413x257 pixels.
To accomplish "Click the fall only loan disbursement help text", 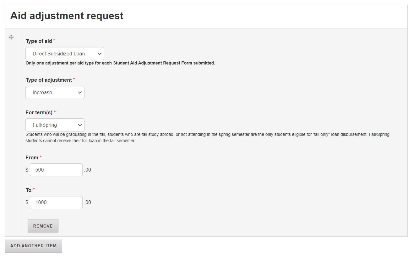I will coord(208,137).
